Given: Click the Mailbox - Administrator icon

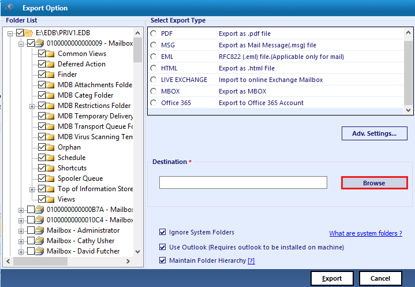Looking at the screenshot, I should (39, 230).
